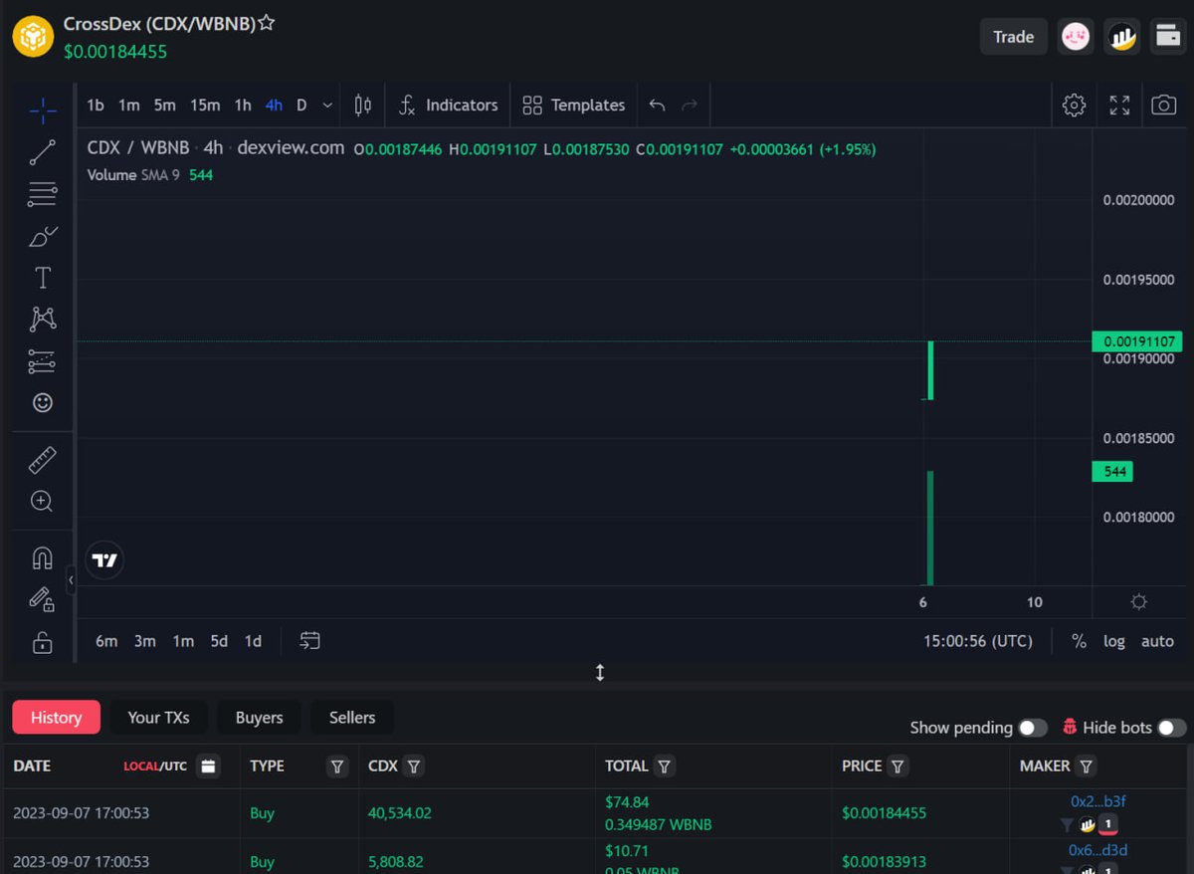1194x874 pixels.
Task: Click the Trade button
Action: coord(1013,37)
